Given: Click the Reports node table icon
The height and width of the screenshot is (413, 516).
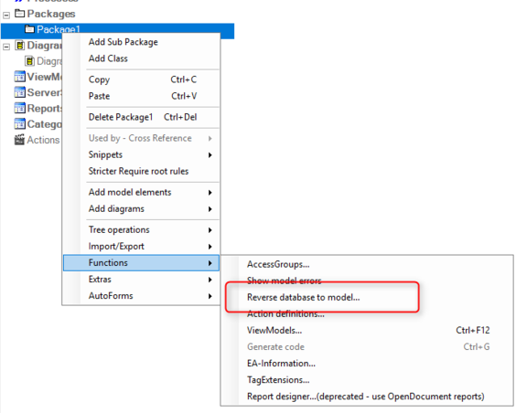Looking at the screenshot, I should pyautogui.click(x=20, y=108).
